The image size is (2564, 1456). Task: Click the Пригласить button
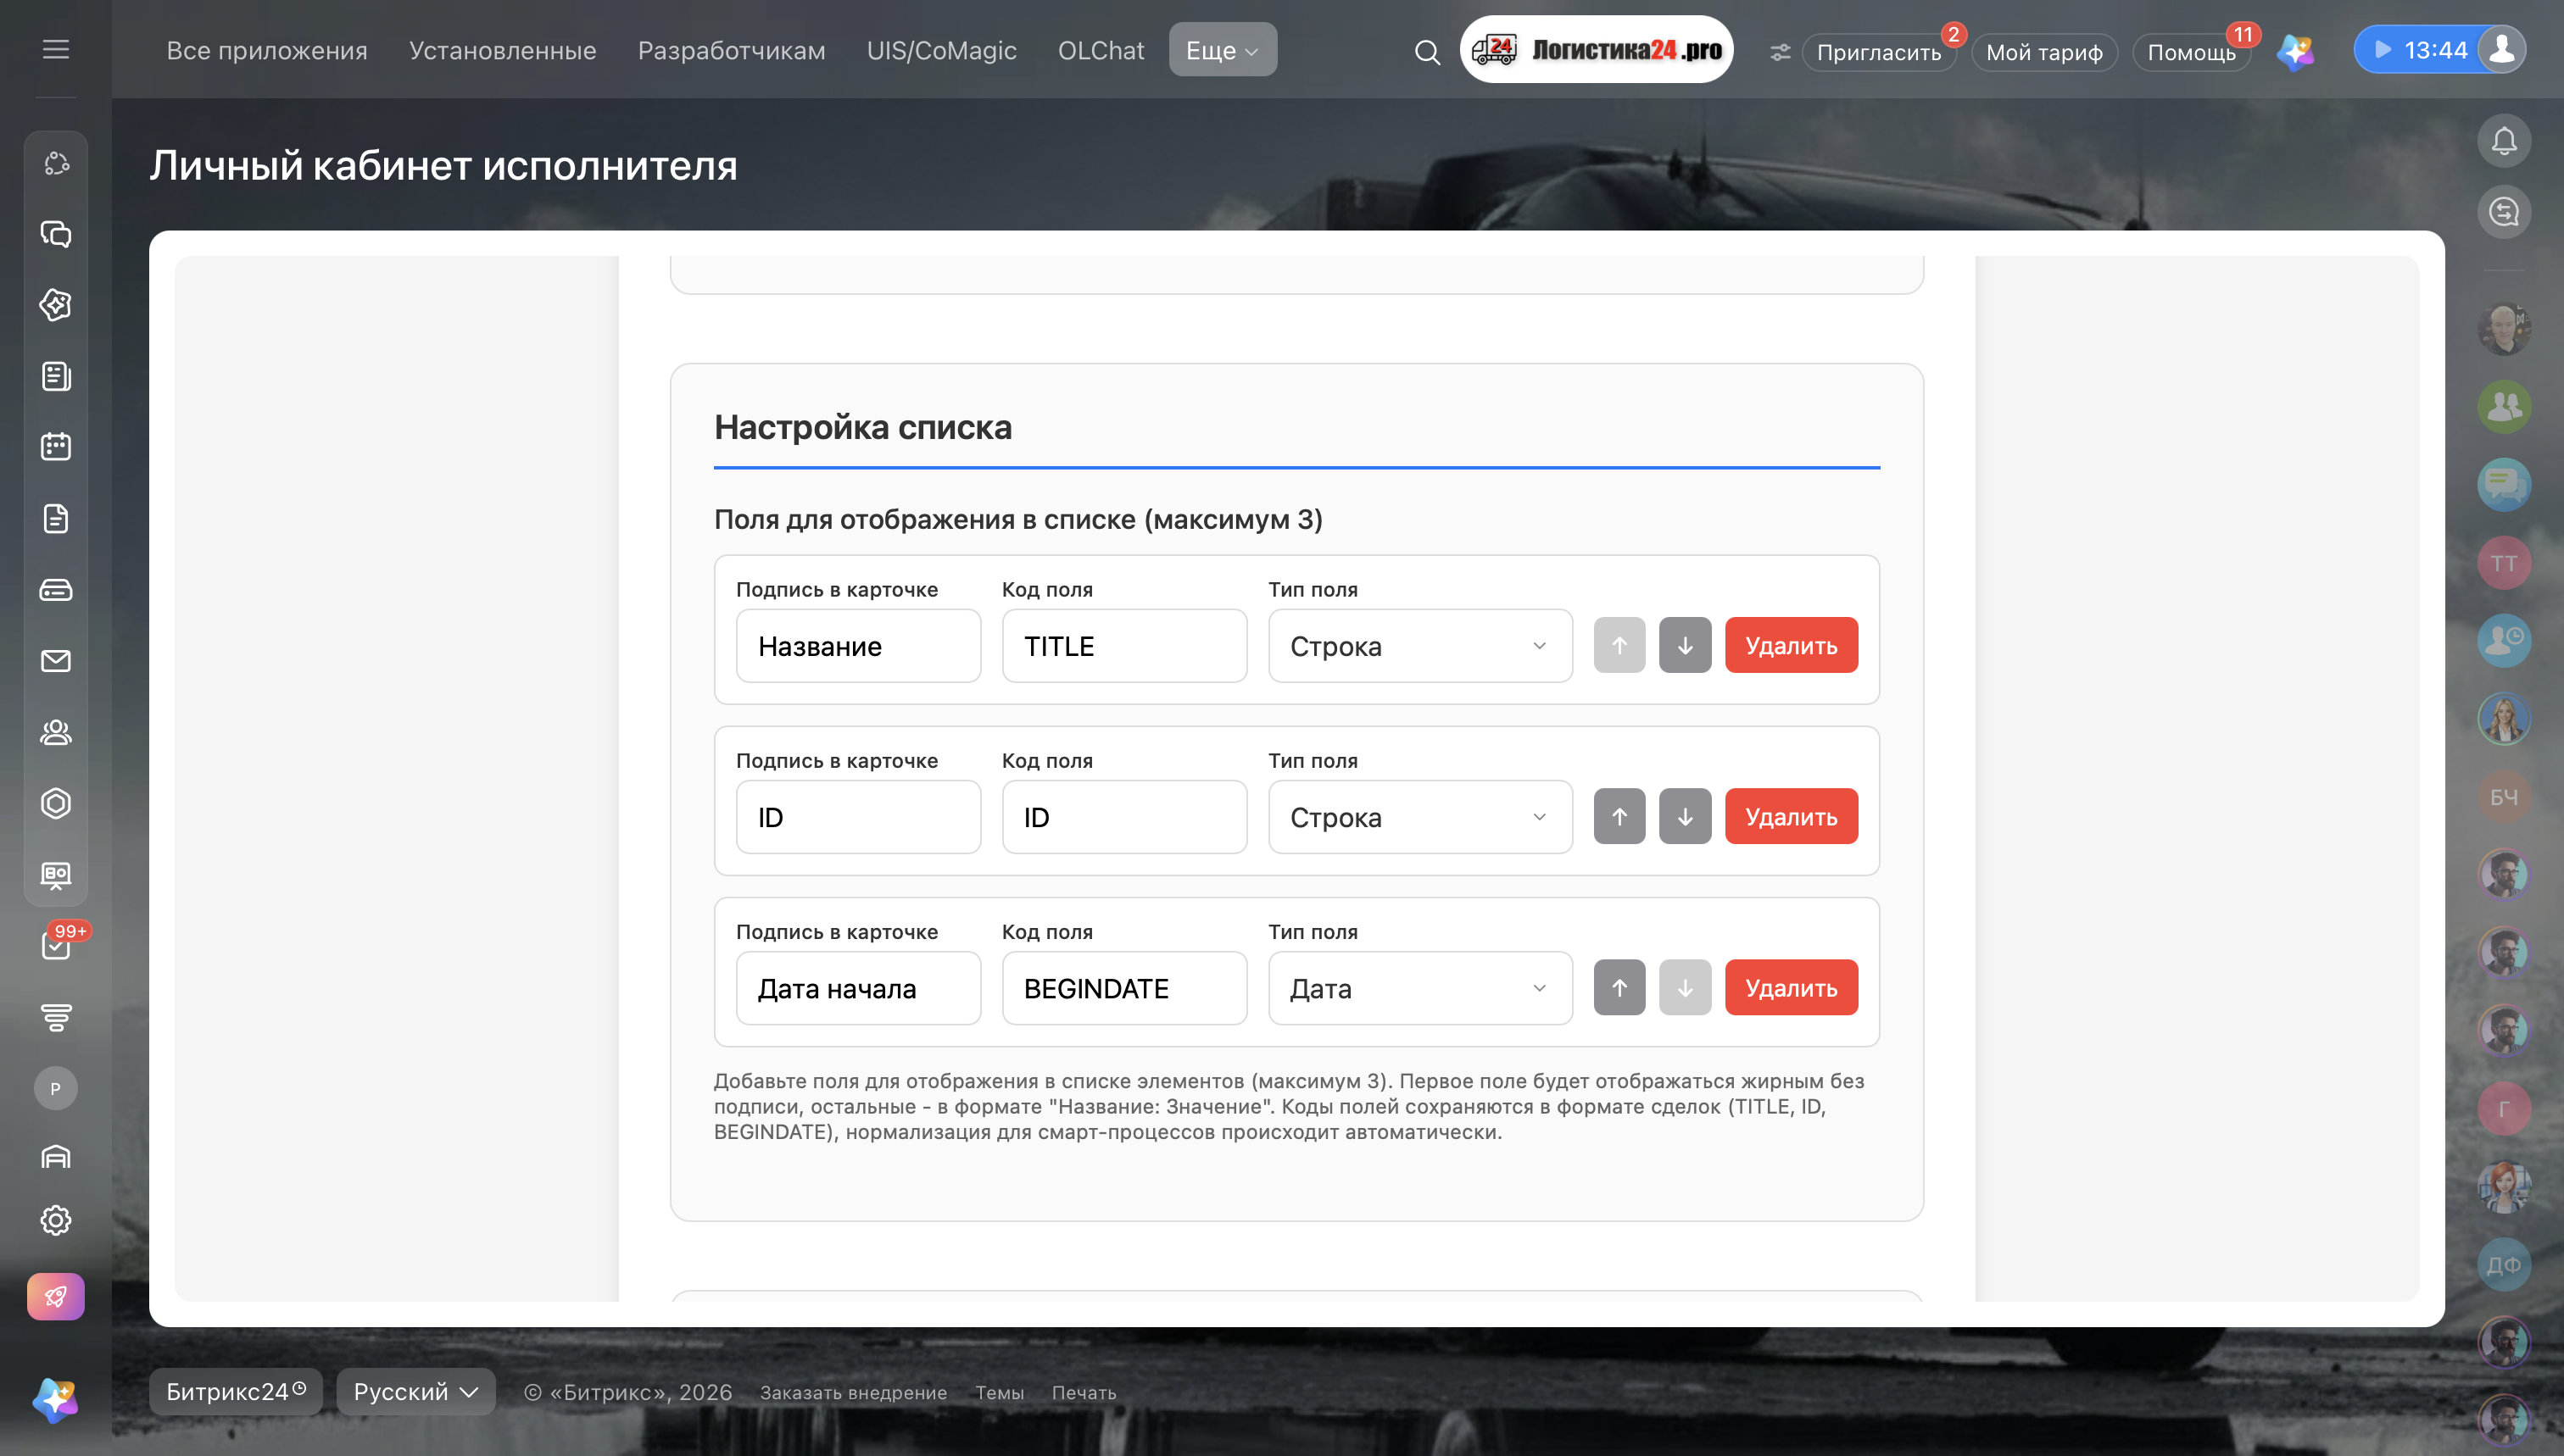pos(1878,52)
